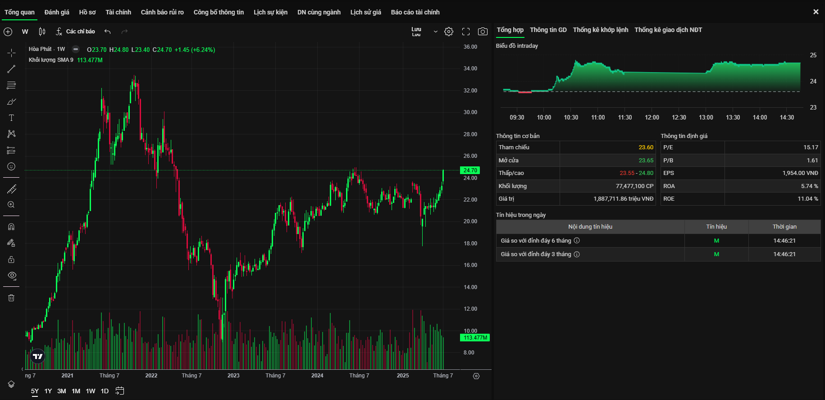Select the Thông tin GD tab

point(548,30)
